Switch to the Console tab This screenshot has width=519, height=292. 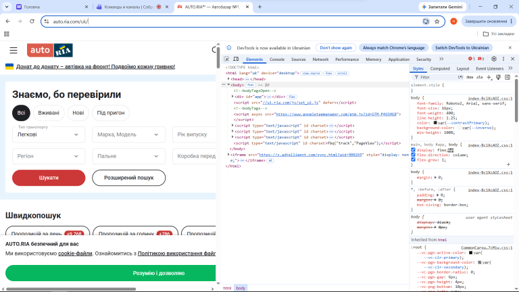(277, 59)
